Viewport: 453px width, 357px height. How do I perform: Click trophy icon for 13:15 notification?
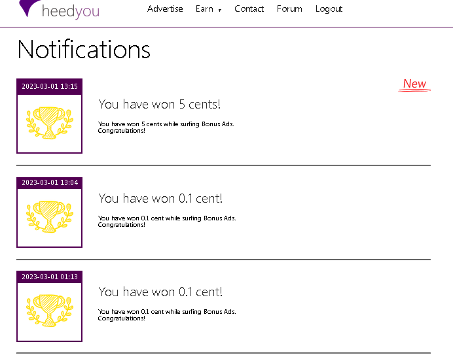click(x=50, y=123)
